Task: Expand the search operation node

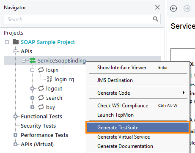Action: [x=32, y=98]
